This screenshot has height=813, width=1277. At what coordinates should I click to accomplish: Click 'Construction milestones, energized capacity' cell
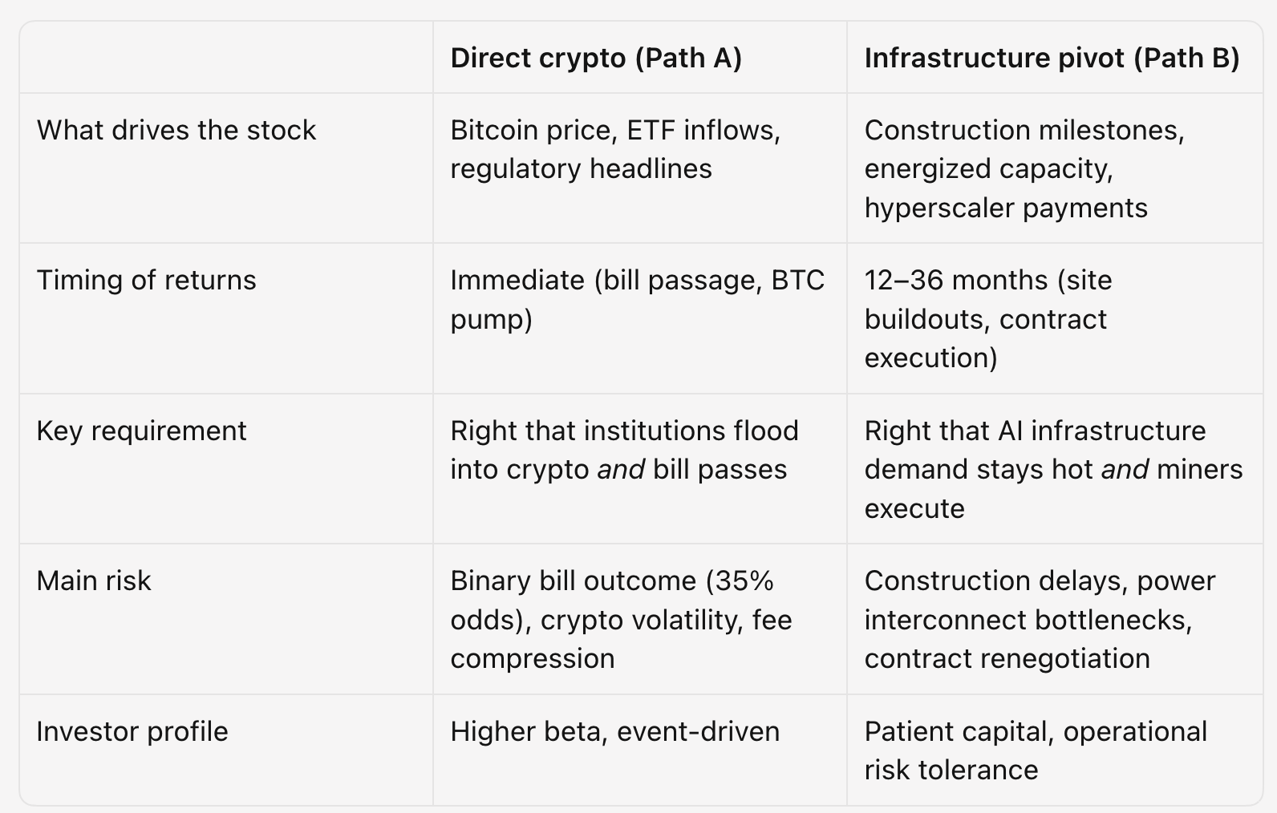click(x=1054, y=168)
